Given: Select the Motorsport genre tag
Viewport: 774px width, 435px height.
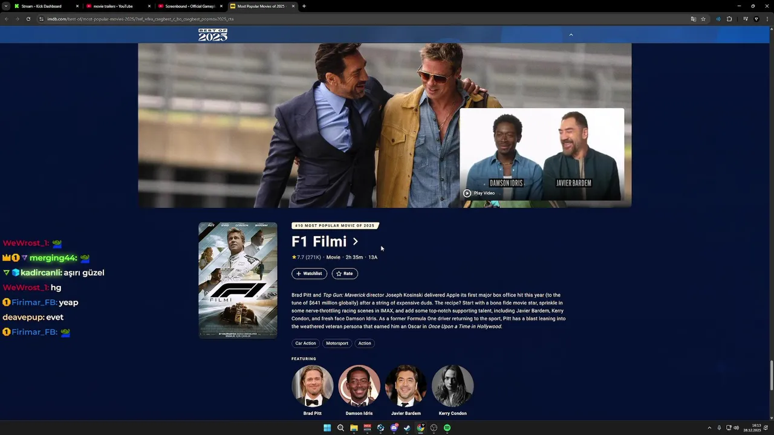Looking at the screenshot, I should pyautogui.click(x=337, y=343).
